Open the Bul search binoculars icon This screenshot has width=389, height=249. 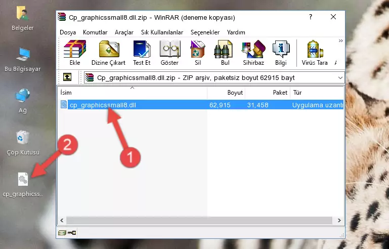click(225, 53)
